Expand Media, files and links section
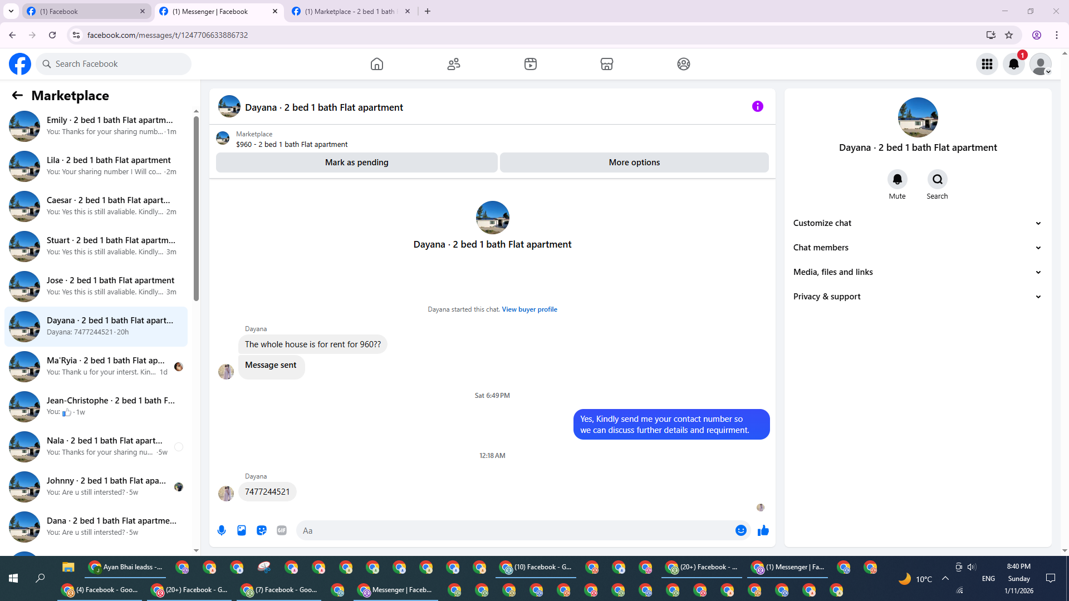The image size is (1069, 601). [918, 272]
